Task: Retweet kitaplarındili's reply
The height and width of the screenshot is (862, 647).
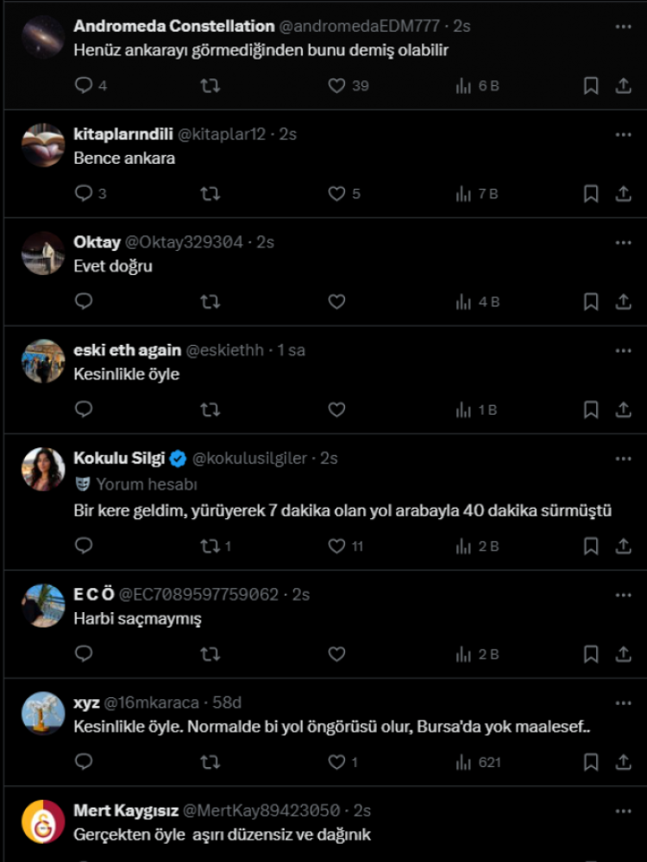Action: click(x=210, y=194)
